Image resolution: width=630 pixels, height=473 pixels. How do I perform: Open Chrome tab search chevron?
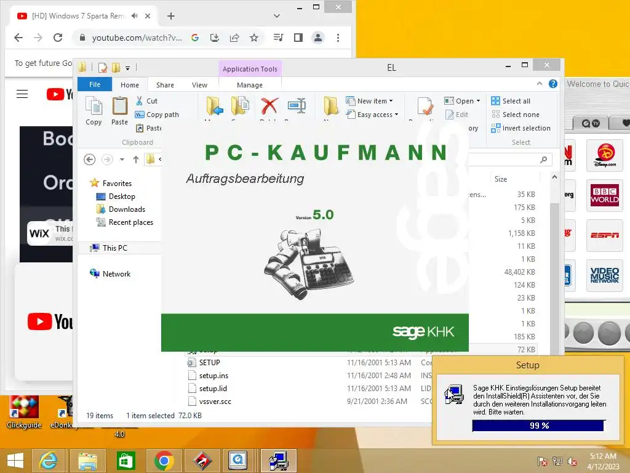pyautogui.click(x=276, y=16)
